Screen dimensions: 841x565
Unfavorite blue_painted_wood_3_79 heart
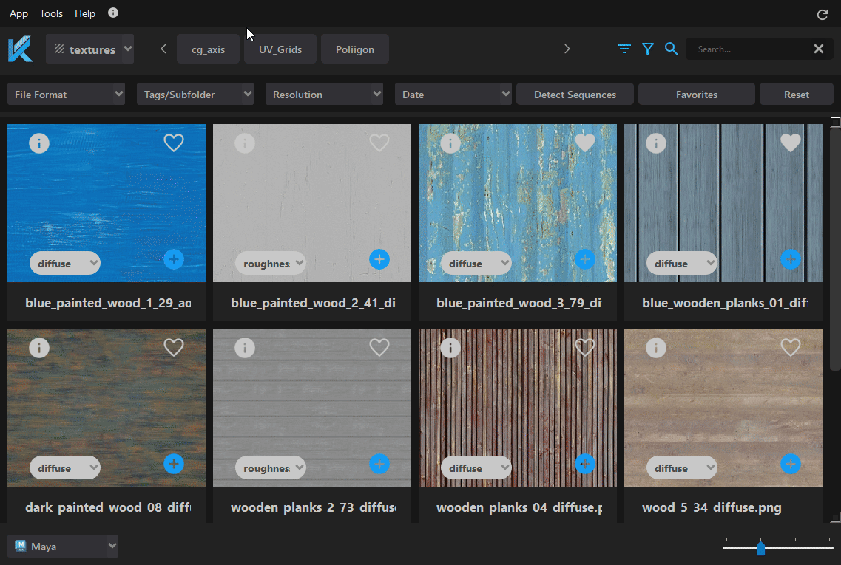585,143
